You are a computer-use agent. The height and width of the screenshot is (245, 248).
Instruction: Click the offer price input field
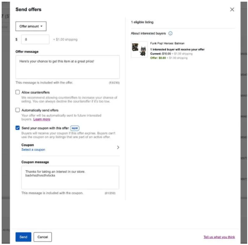(35, 39)
